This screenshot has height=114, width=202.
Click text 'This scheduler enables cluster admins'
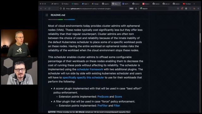pos(72,57)
